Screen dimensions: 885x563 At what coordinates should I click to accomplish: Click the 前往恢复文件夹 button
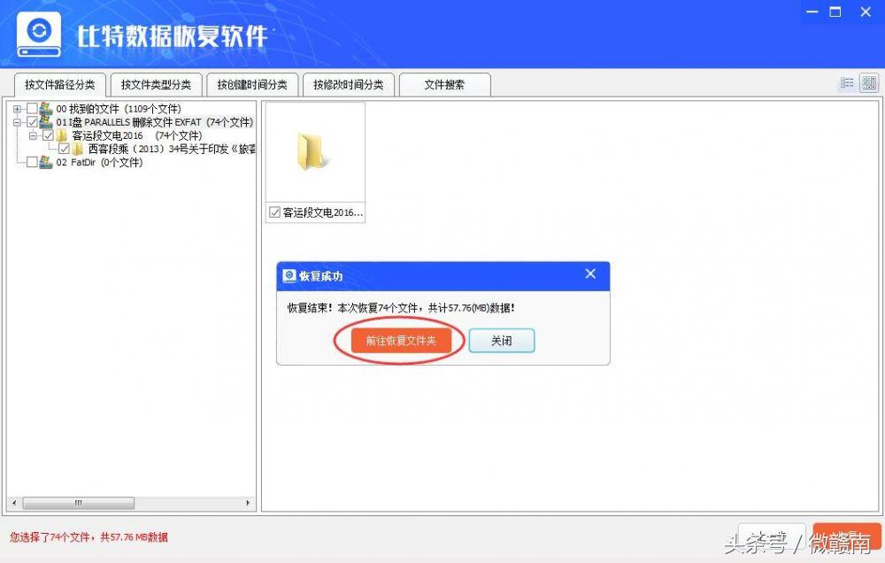pos(400,341)
